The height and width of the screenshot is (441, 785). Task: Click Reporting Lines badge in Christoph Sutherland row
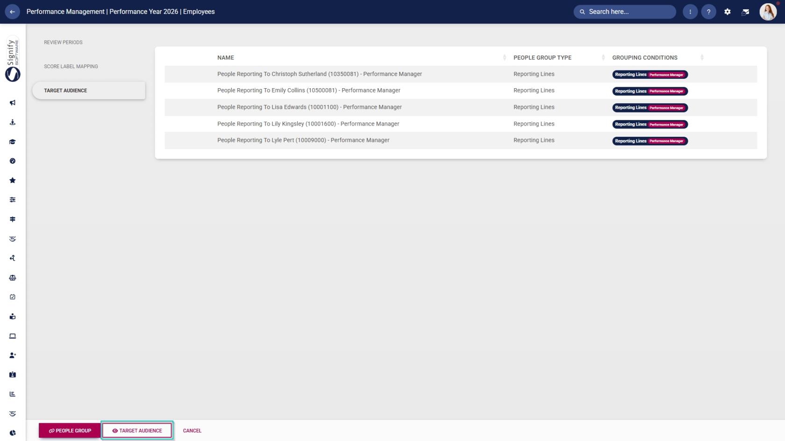click(650, 75)
